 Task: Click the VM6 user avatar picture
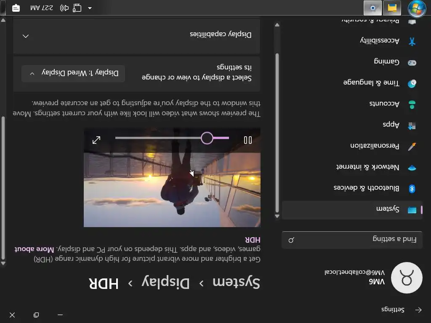[407, 278]
